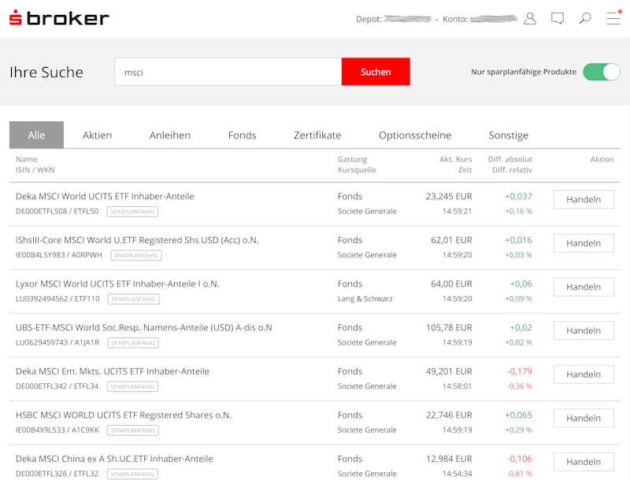This screenshot has width=630, height=480.
Task: Open the messages speech bubble icon
Action: click(x=558, y=18)
